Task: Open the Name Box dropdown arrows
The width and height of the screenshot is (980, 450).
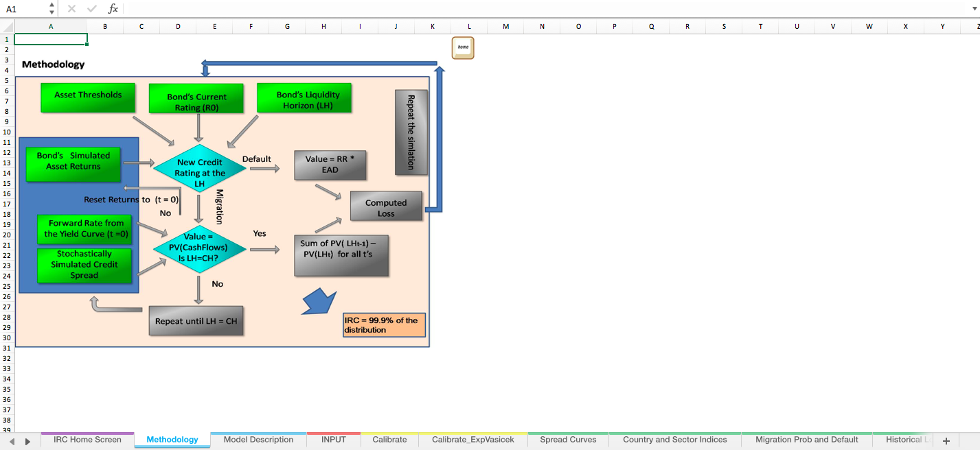Action: pos(52,9)
